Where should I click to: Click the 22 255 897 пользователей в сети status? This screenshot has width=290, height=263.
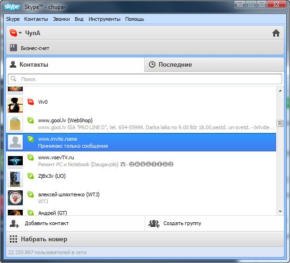coord(47,252)
